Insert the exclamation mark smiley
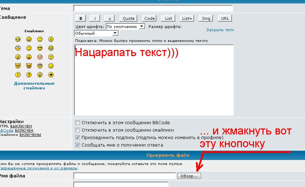305x187 pixels. (18, 75)
